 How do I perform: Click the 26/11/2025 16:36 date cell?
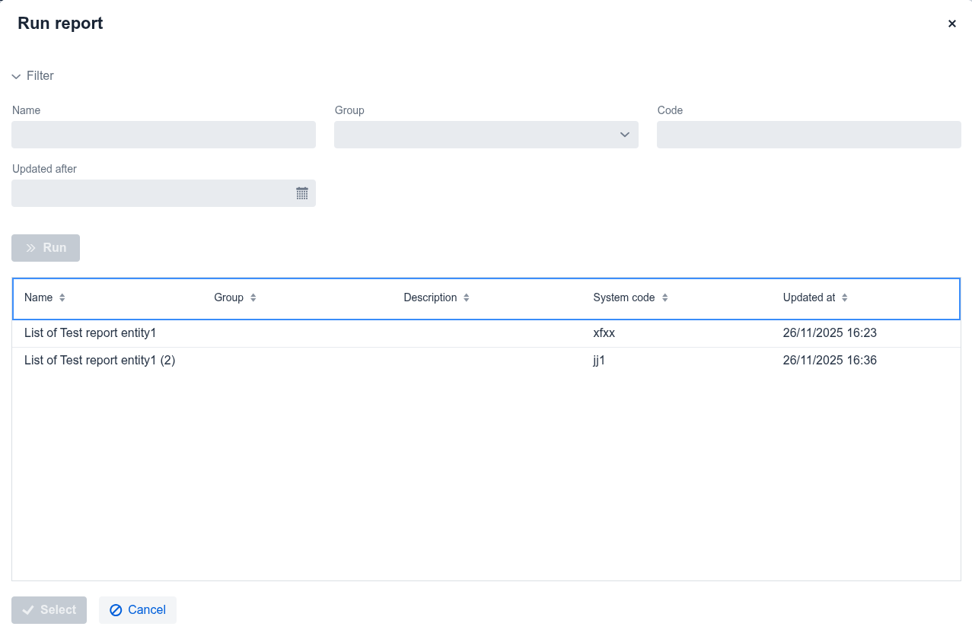(x=830, y=361)
